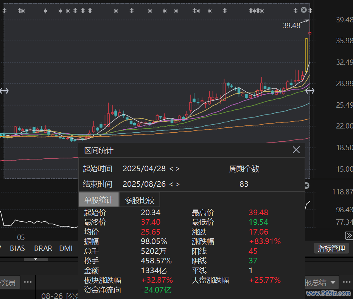Click the start date field 2025/04/28
353x299 pixels.
coord(144,169)
